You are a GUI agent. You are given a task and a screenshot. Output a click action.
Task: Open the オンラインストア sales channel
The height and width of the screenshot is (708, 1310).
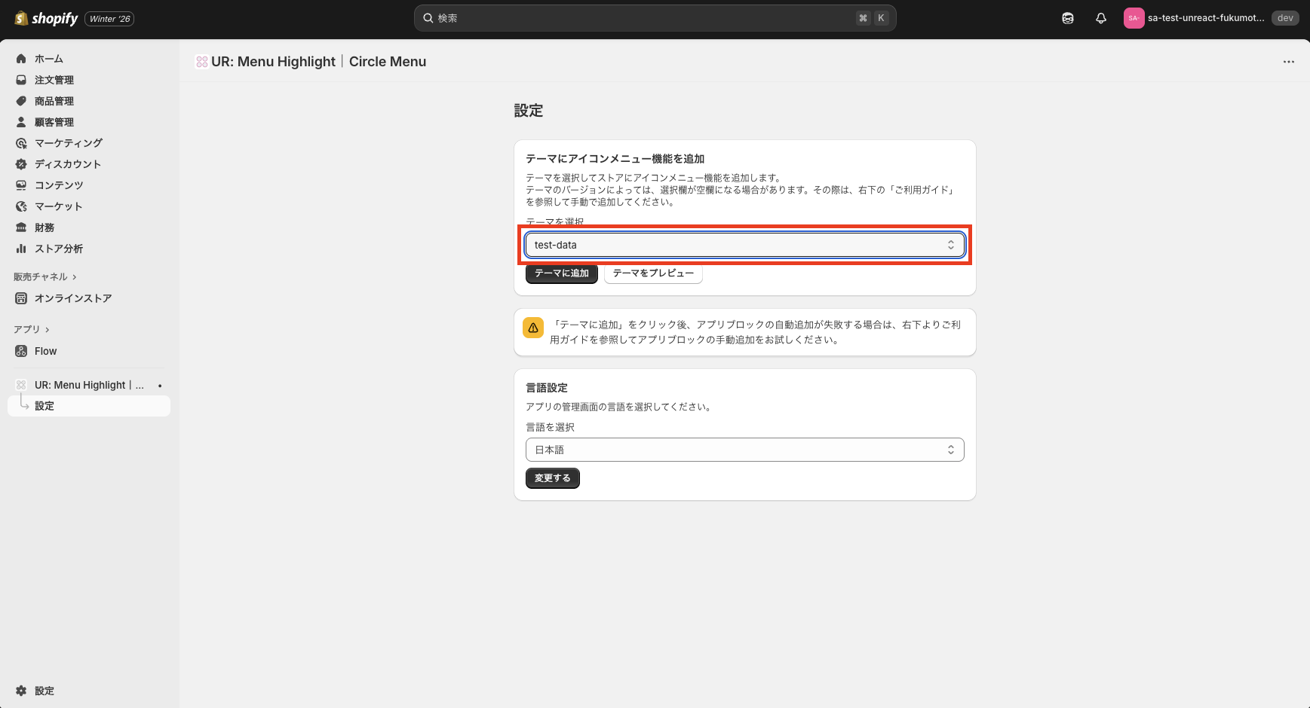pos(73,298)
